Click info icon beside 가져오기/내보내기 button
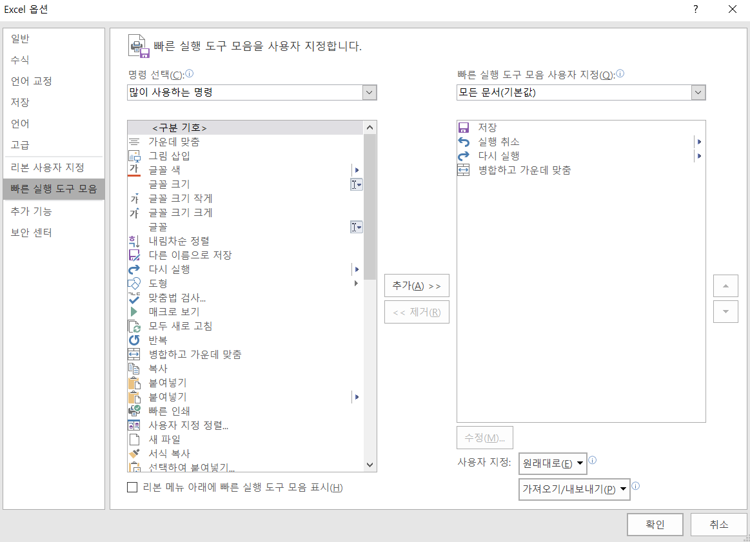Image resolution: width=750 pixels, height=542 pixels. pyautogui.click(x=635, y=486)
